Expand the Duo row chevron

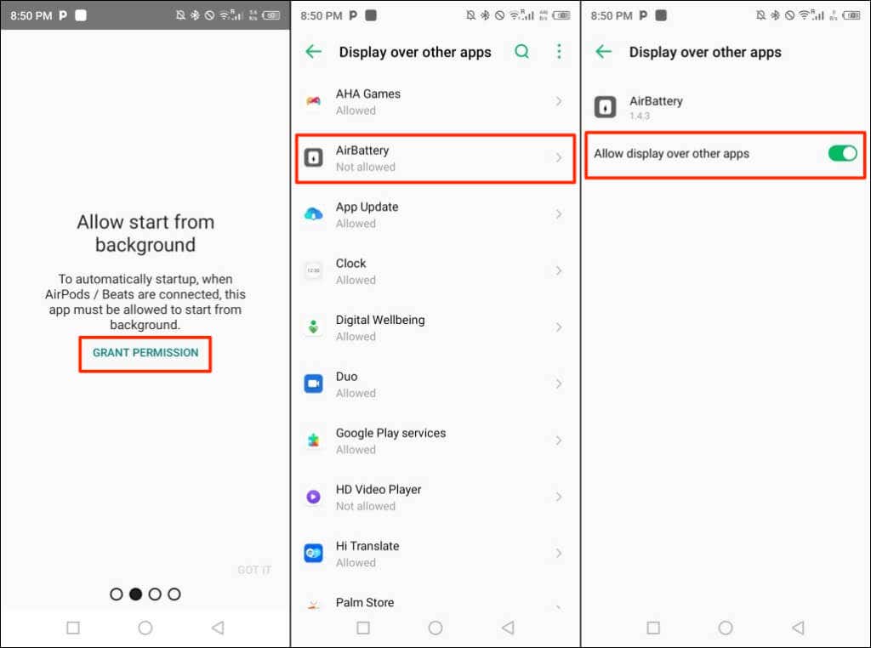[558, 384]
